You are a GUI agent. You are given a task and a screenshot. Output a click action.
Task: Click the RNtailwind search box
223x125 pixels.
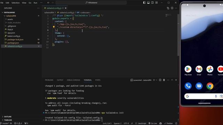(91, 2)
